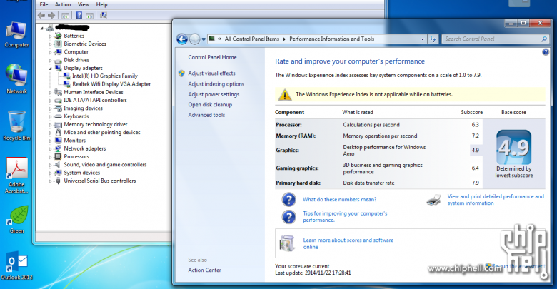Click the question mark icon beside 'Tips for improving'

point(288,217)
